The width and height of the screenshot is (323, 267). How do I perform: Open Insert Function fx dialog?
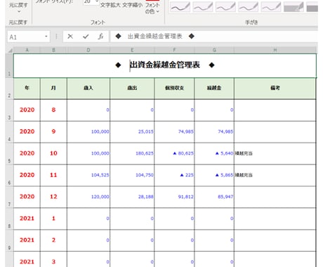tap(100, 37)
